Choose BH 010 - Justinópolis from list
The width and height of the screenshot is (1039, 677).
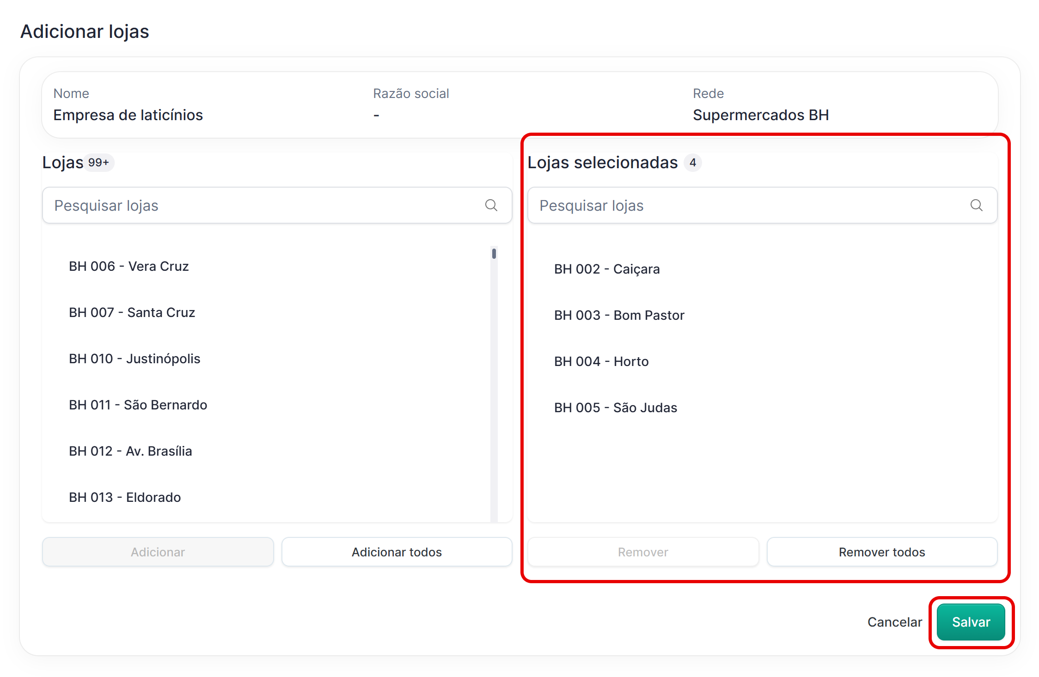(x=134, y=359)
